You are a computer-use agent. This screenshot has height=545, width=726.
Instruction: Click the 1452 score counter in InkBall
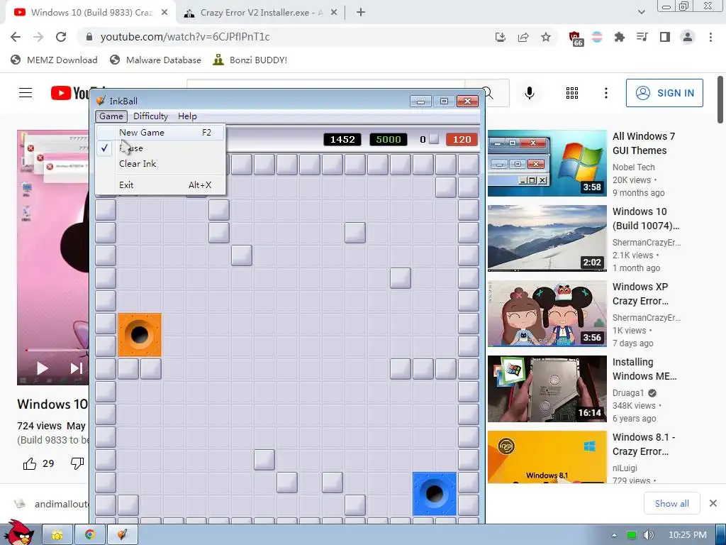point(342,140)
